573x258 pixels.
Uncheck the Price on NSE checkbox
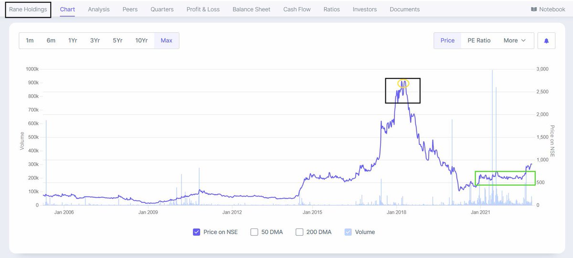coord(196,232)
